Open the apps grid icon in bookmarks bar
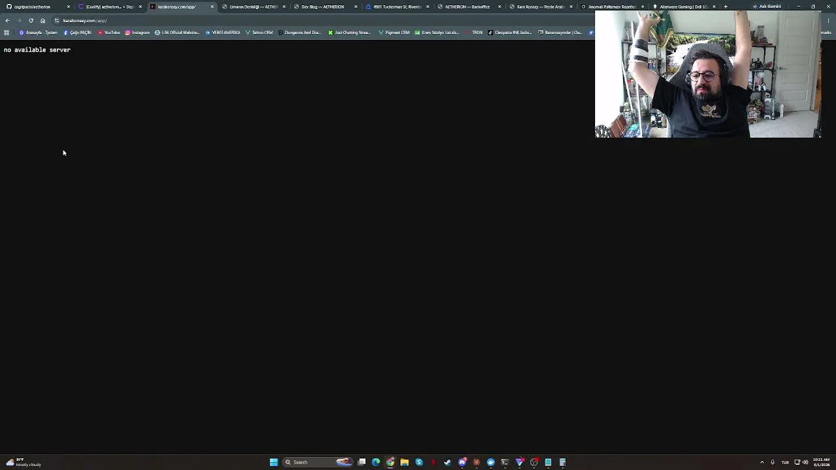This screenshot has height=470, width=836. click(7, 32)
